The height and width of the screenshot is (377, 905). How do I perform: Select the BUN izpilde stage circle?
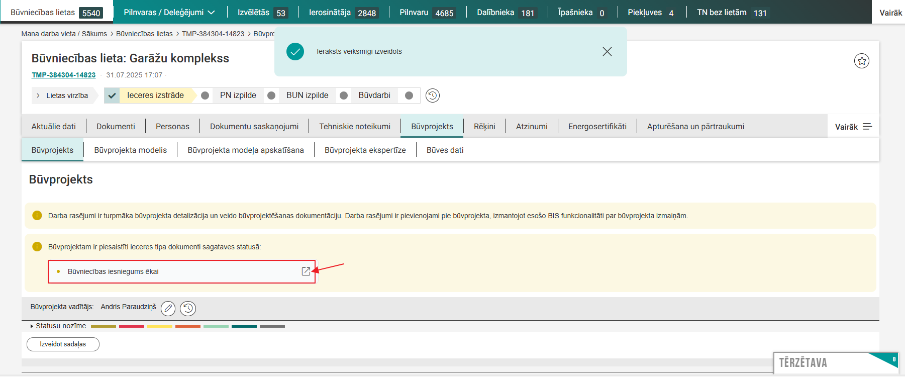click(x=271, y=96)
